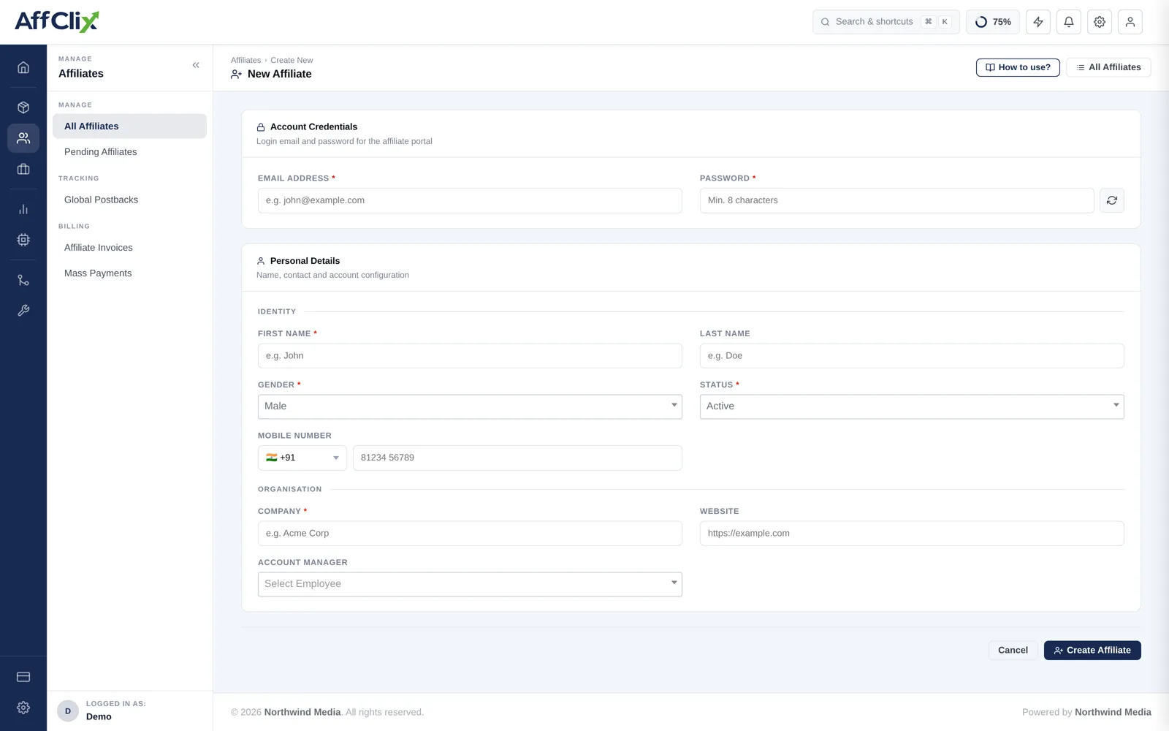Open the user profile icon

pyautogui.click(x=1130, y=22)
